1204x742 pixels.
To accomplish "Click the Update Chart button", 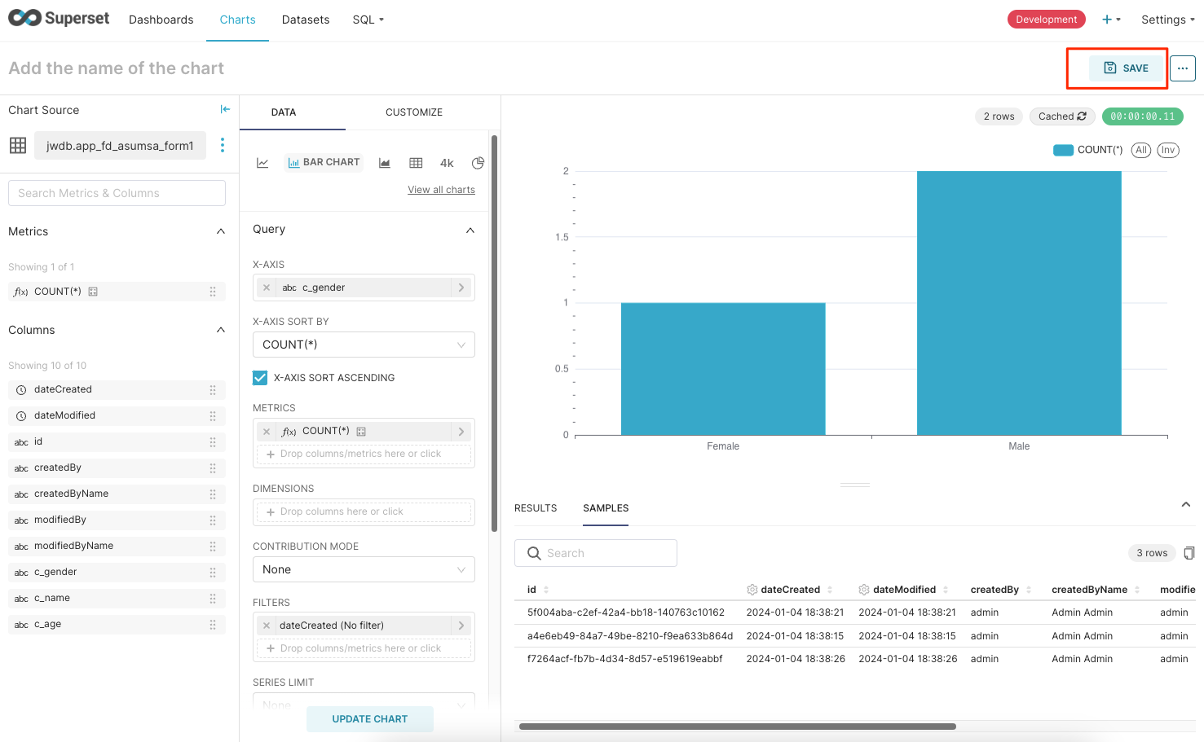I will point(369,719).
